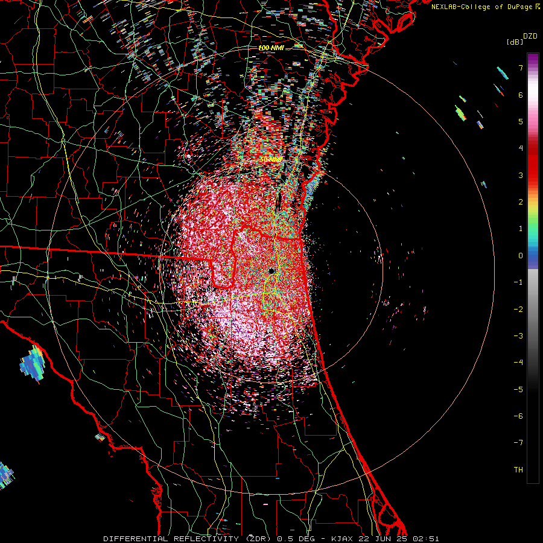Pick the -7 dB scale label
This screenshot has width=543, height=543.
[518, 443]
